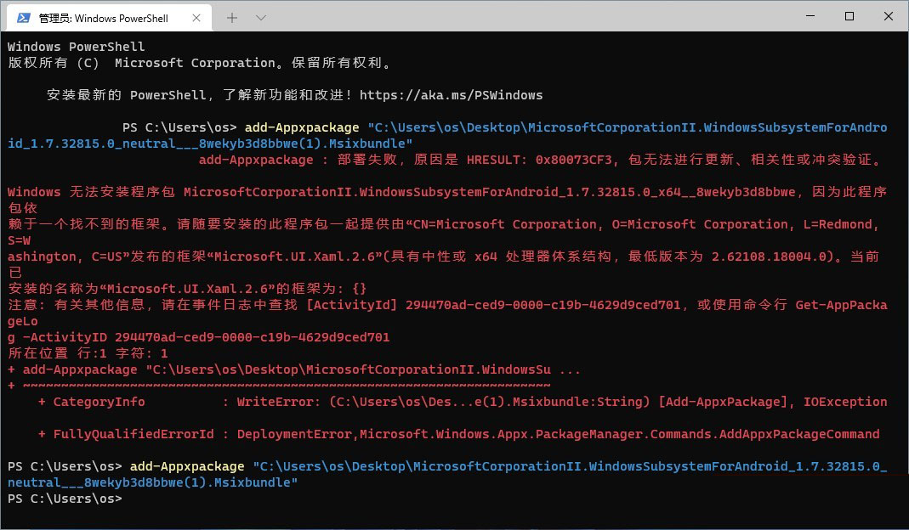Close the terminal window
The height and width of the screenshot is (530, 909).
888,16
